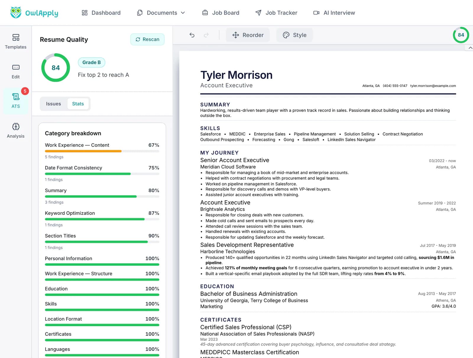Redo the last change
Screen dimensions: 473x358
coord(206,35)
